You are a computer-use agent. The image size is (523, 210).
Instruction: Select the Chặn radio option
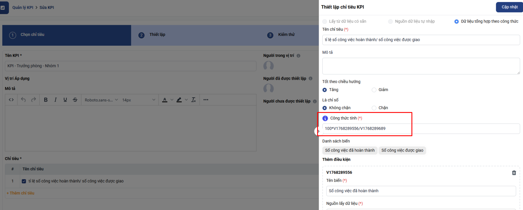click(374, 108)
